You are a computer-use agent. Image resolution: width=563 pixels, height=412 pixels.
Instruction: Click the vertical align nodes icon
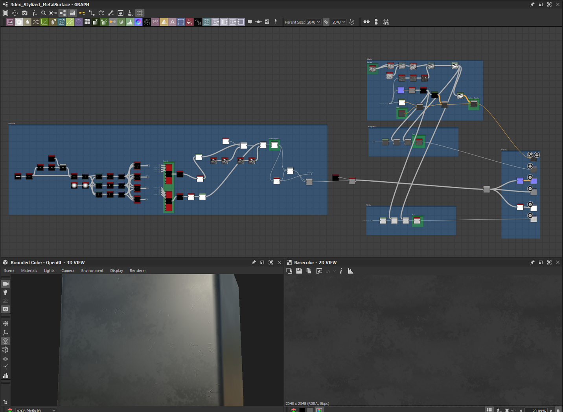point(376,22)
